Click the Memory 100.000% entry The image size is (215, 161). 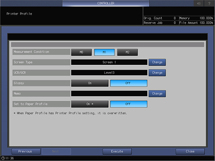click(x=196, y=18)
